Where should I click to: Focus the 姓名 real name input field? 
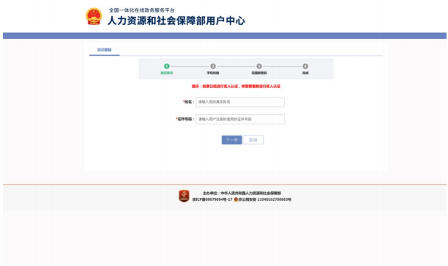240,102
